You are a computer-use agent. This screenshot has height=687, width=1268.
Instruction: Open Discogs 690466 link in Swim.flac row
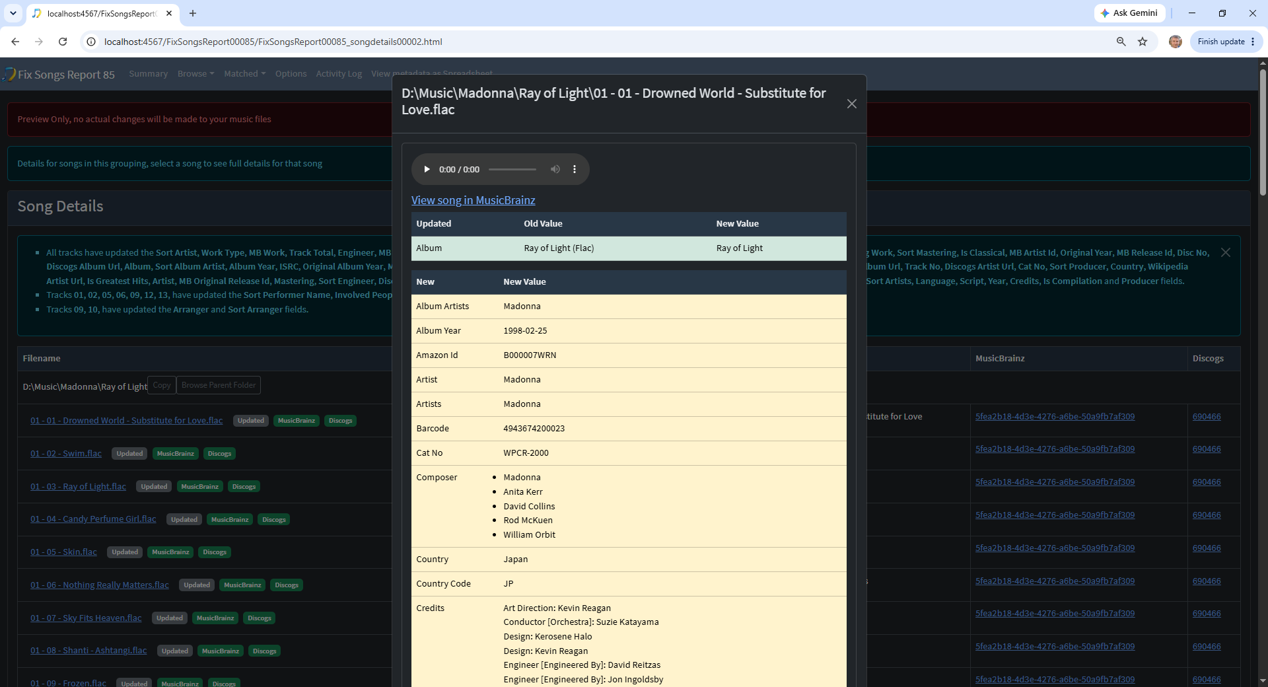tap(1207, 449)
